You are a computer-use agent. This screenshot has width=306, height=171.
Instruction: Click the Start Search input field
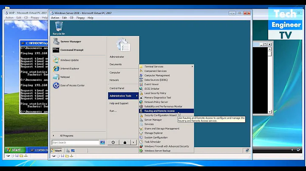tap(76, 143)
